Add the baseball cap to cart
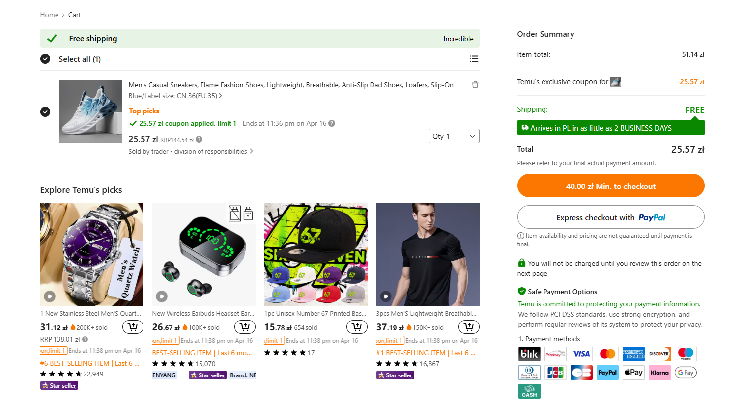The height and width of the screenshot is (402, 744). point(357,327)
